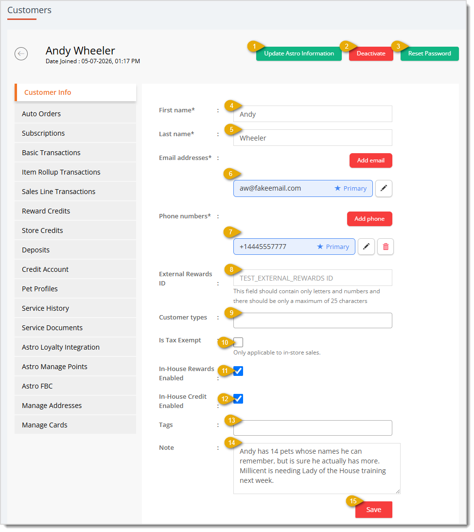The image size is (474, 532).
Task: Open the Subscriptions section
Action: [x=76, y=134]
